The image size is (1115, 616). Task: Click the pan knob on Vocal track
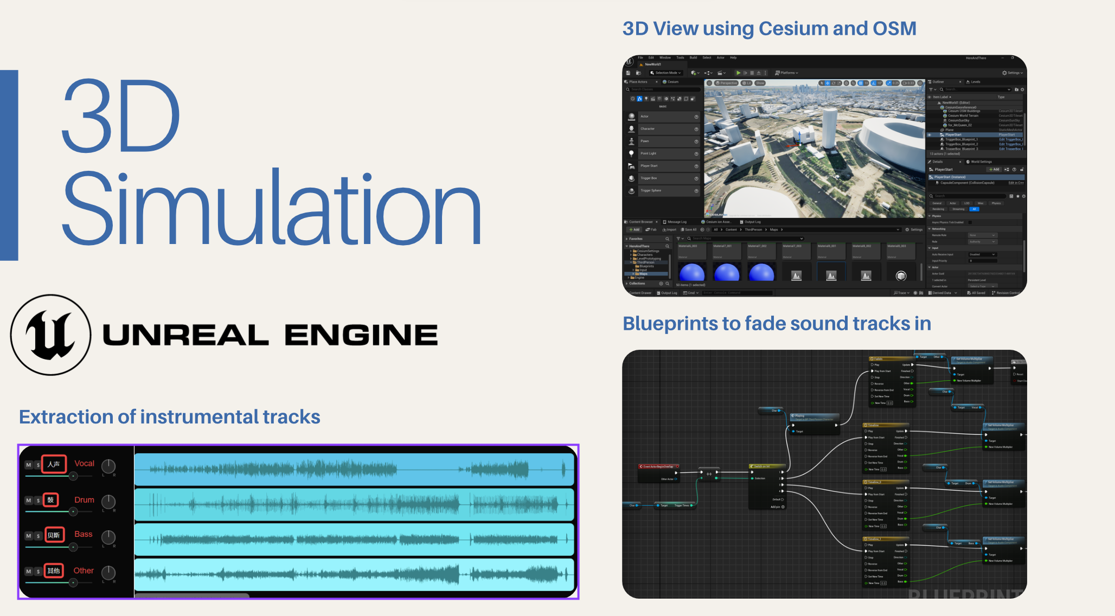click(108, 466)
